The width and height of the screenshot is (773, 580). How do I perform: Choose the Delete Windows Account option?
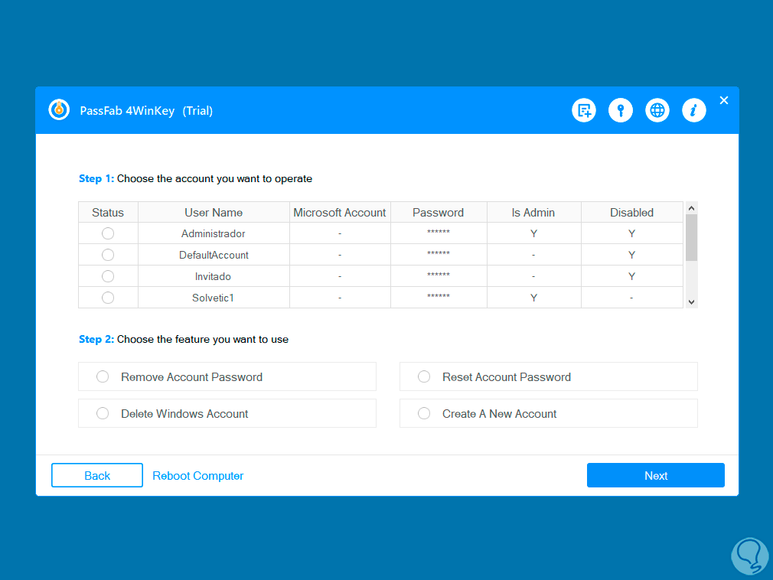click(x=227, y=413)
